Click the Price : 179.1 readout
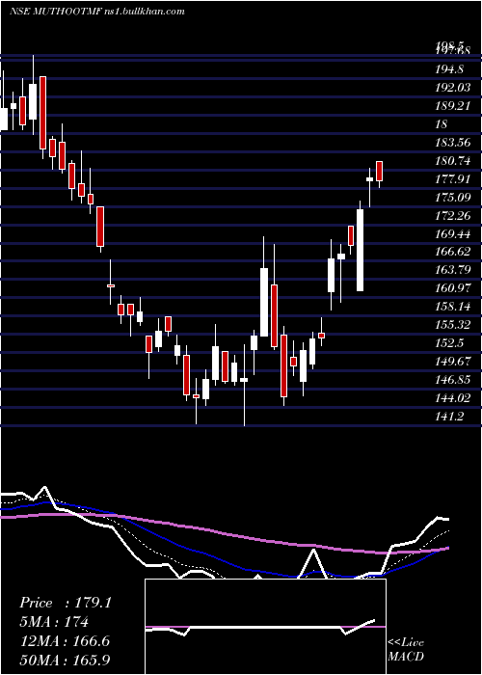 pos(66,603)
